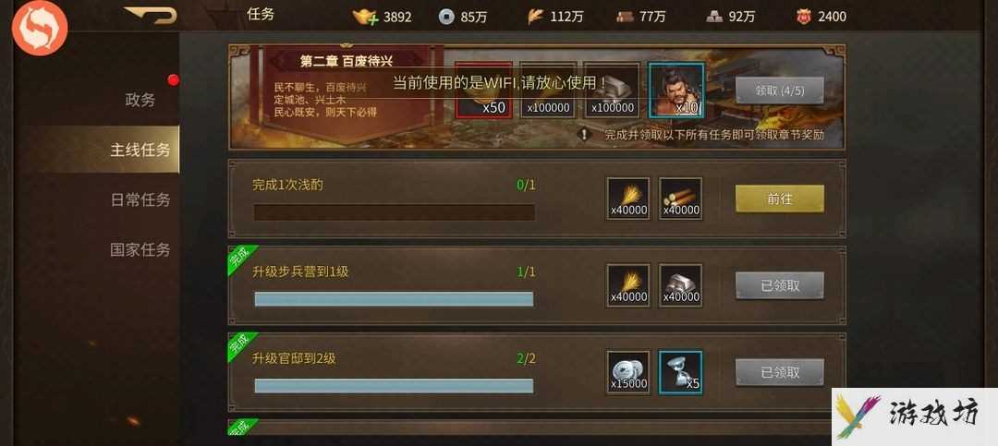Tap the x40000 wood reward for 完成1次浅酌
The height and width of the screenshot is (446, 998).
pos(680,199)
